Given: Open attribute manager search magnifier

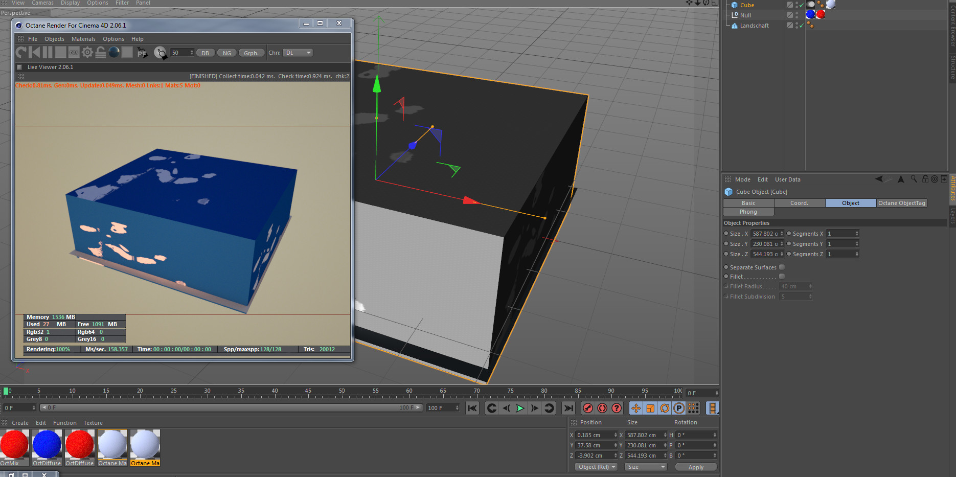Looking at the screenshot, I should click(x=914, y=179).
